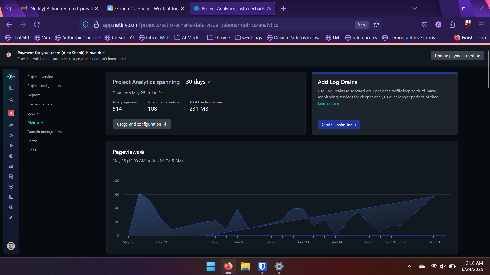Click the Update payment method button
Image resolution: width=490 pixels, height=275 pixels.
[x=457, y=56]
